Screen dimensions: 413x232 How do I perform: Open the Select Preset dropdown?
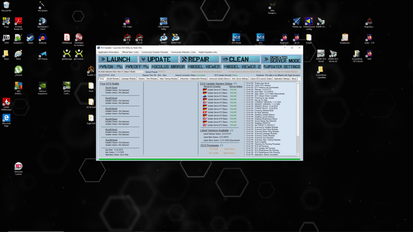click(173, 72)
